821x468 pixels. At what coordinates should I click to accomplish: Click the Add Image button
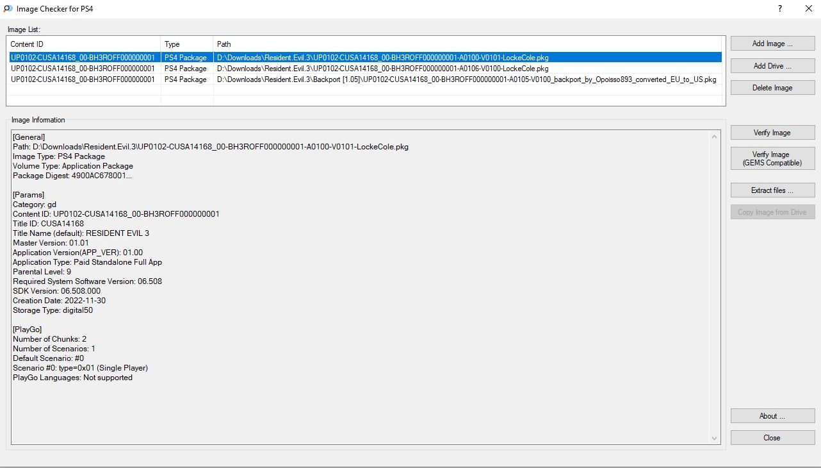point(772,44)
